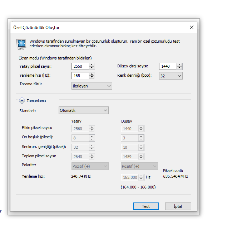Click the Test button
This screenshot has height=229, width=242.
[x=146, y=206]
